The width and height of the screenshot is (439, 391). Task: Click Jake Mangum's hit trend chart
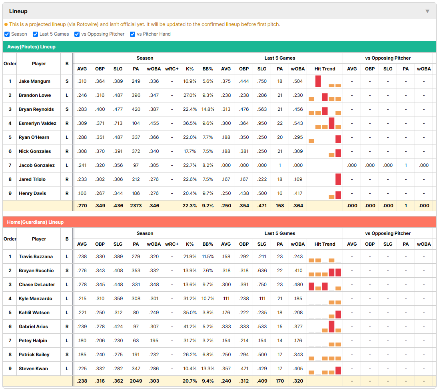pos(325,81)
